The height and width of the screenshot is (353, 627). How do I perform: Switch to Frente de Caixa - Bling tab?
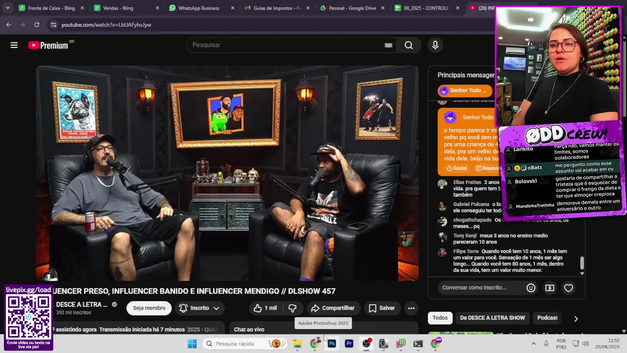point(51,8)
